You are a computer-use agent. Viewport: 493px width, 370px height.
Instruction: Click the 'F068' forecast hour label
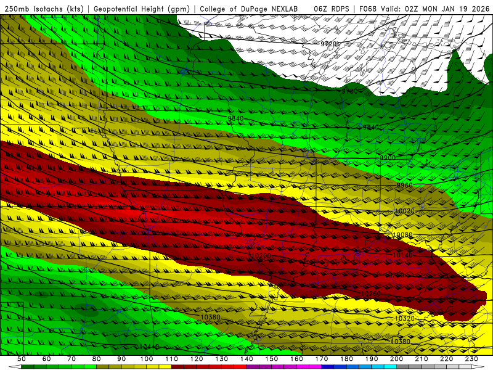click(368, 9)
